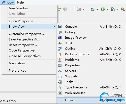Screen dimensions: 126x104
Task: Select Console in Show View submenu
Action: click(x=91, y=27)
